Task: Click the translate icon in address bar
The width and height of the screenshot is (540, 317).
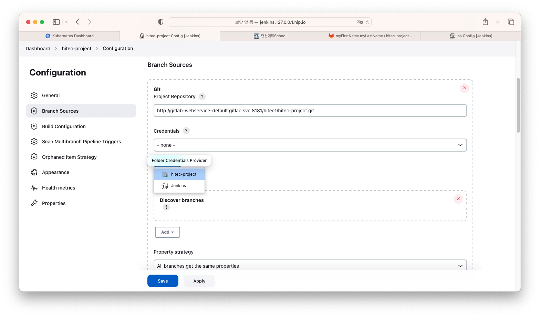Action: click(360, 22)
